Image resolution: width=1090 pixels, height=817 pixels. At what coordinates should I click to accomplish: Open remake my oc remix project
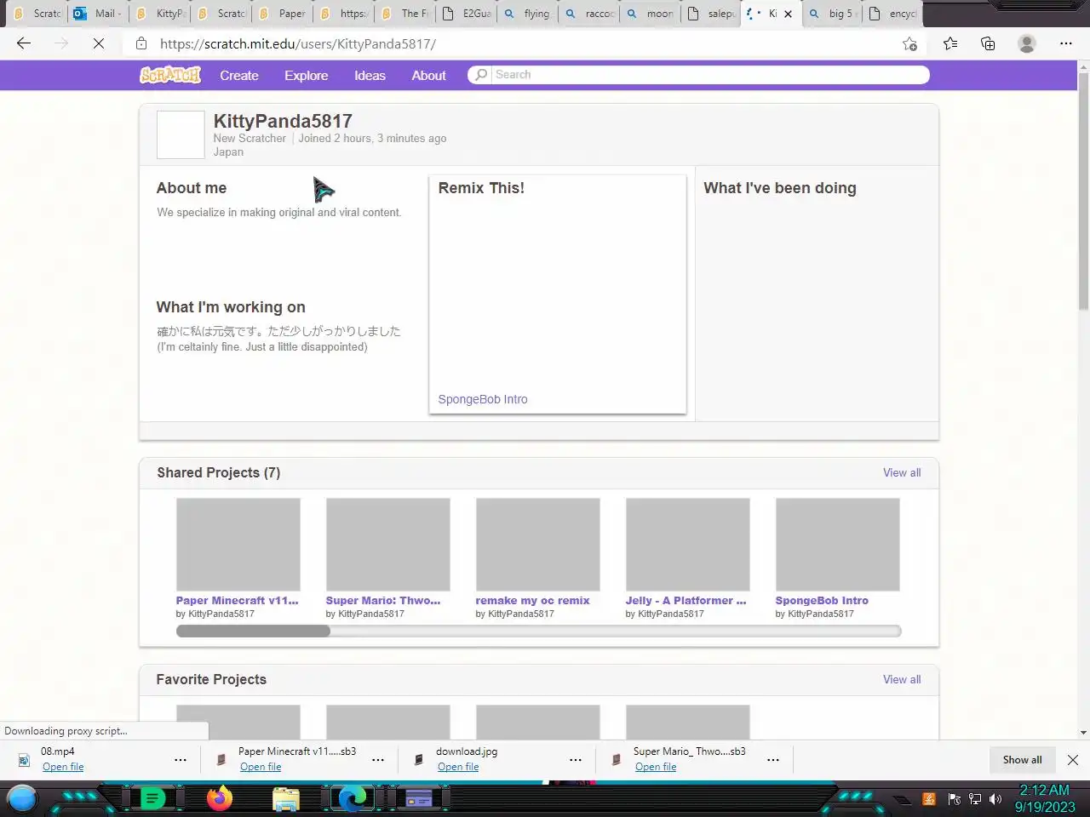[x=532, y=600]
